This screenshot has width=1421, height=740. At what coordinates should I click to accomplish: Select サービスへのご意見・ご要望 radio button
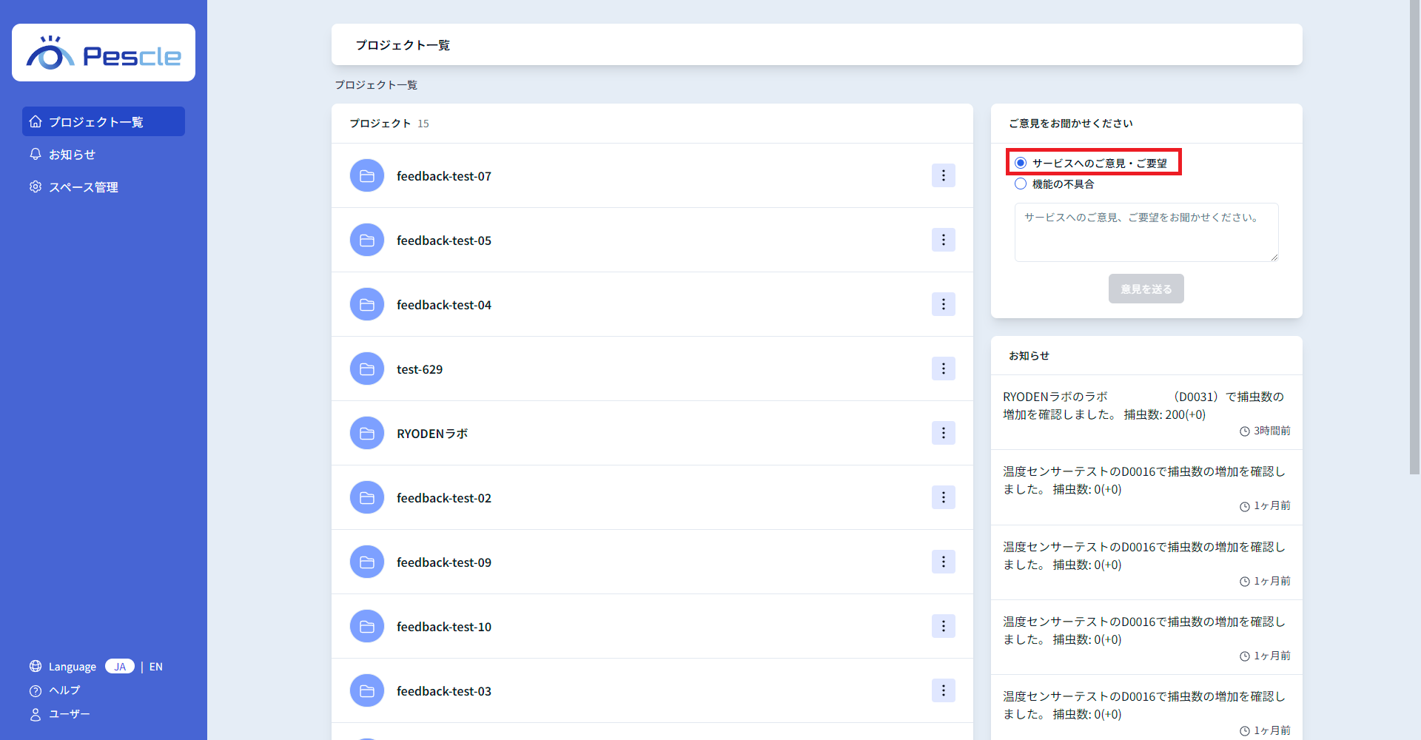(x=1021, y=163)
